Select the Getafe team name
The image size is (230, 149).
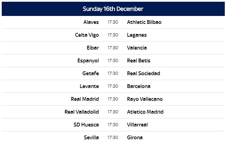tap(91, 73)
